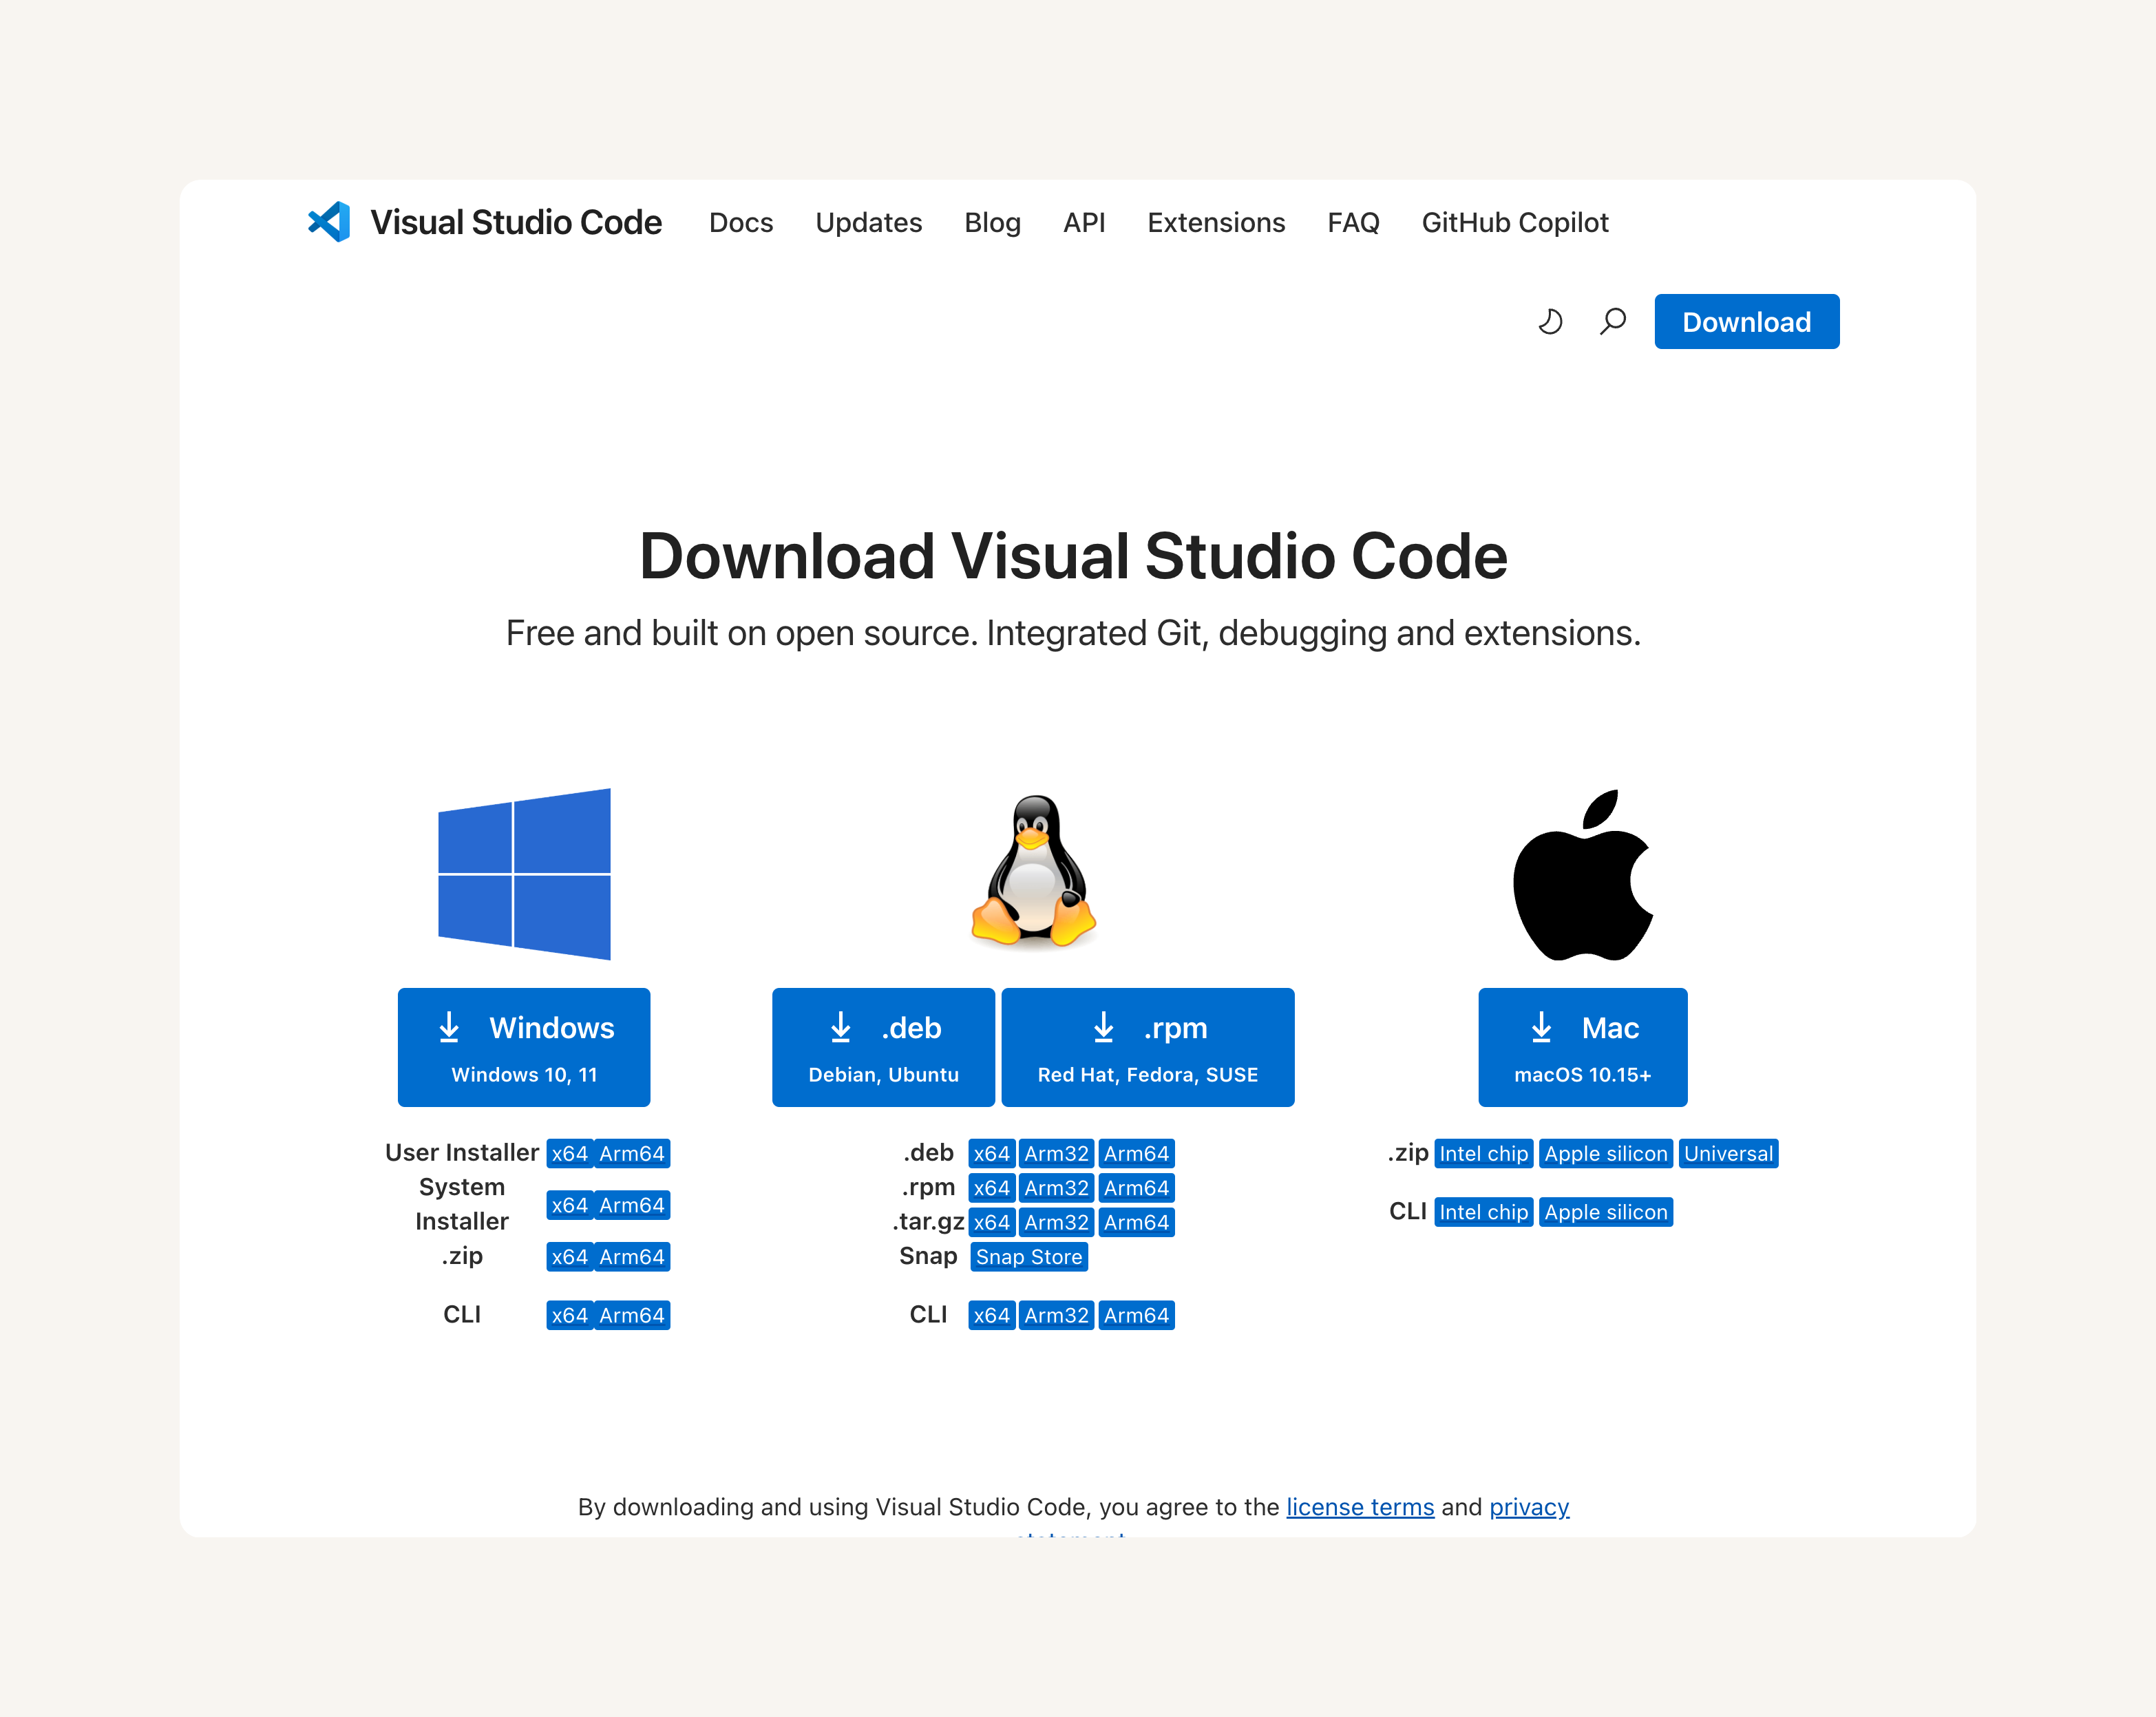Select x64 in Linux CLI row
The image size is (2156, 1717).
tap(992, 1315)
